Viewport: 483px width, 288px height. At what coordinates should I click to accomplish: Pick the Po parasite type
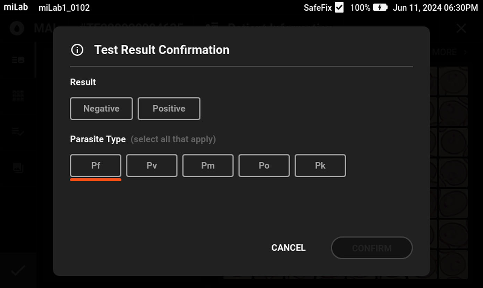point(264,165)
